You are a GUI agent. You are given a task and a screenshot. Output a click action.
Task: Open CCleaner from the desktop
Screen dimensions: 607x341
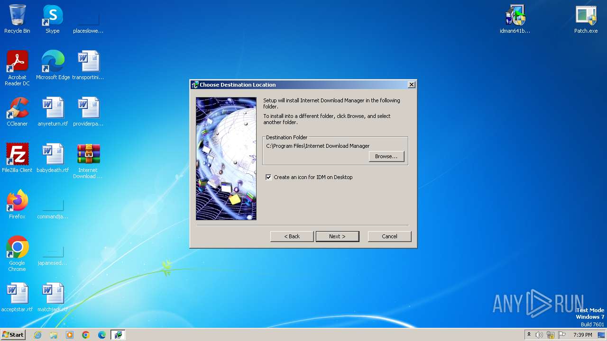(17, 112)
